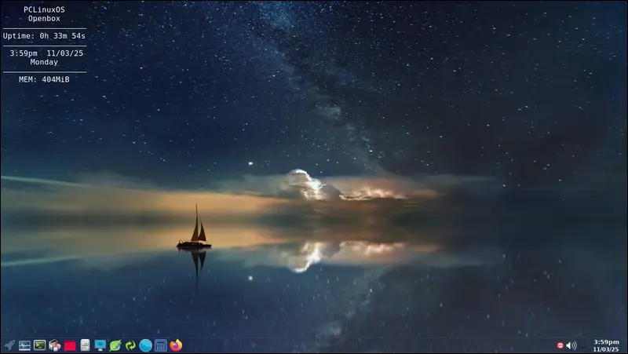Open the red folder file manager
The height and width of the screenshot is (354, 628).
(x=70, y=345)
